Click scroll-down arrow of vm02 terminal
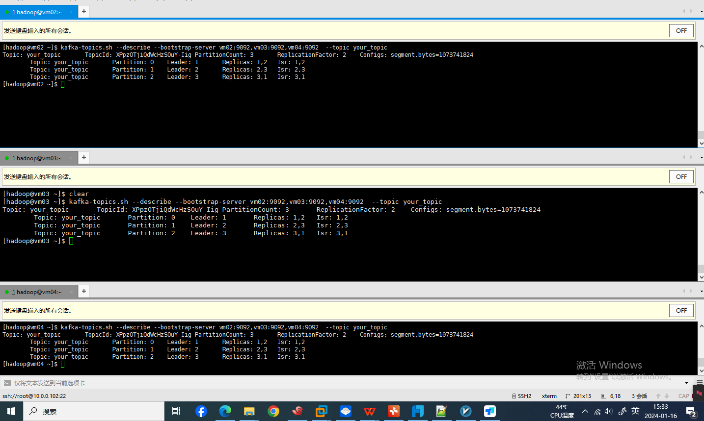 (x=701, y=144)
